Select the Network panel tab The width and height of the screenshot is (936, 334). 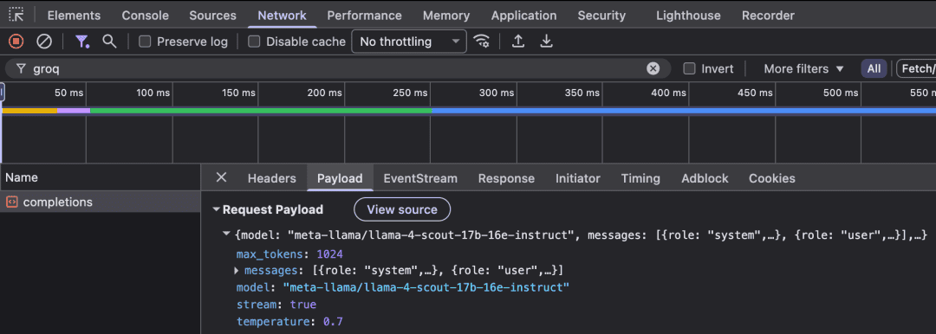click(282, 16)
